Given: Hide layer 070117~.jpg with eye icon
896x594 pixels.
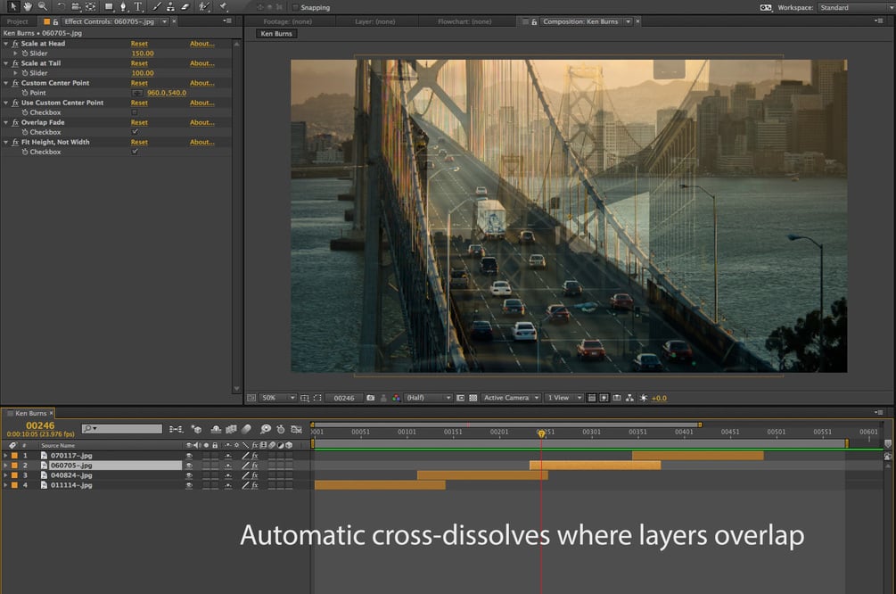Looking at the screenshot, I should [x=188, y=456].
